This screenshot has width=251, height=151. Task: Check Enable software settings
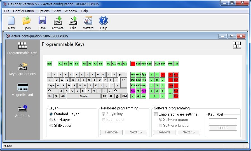click(156, 114)
